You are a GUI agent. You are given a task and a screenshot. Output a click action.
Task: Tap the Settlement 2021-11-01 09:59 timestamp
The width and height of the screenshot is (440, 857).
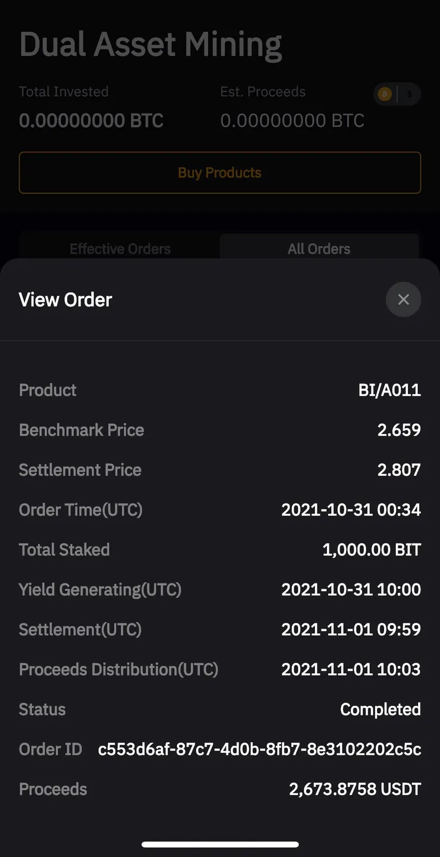pyautogui.click(x=351, y=629)
